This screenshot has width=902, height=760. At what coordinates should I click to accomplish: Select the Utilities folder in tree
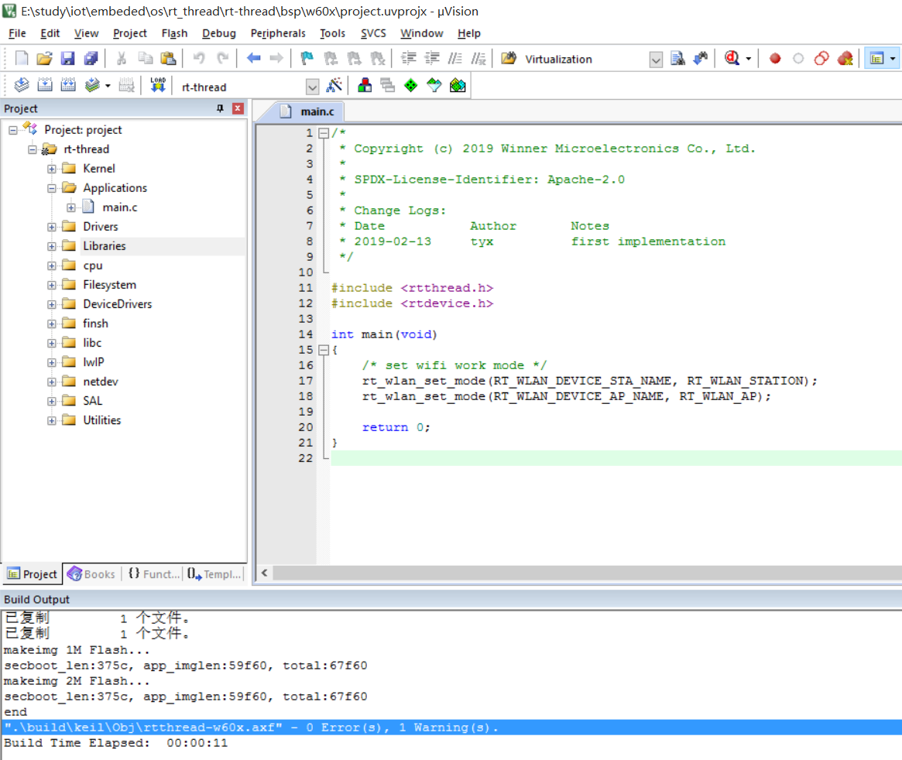[102, 421]
